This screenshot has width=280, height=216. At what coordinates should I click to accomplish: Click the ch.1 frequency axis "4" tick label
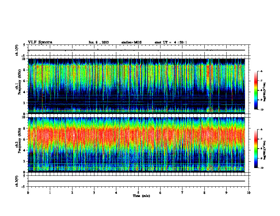(x=25, y=92)
